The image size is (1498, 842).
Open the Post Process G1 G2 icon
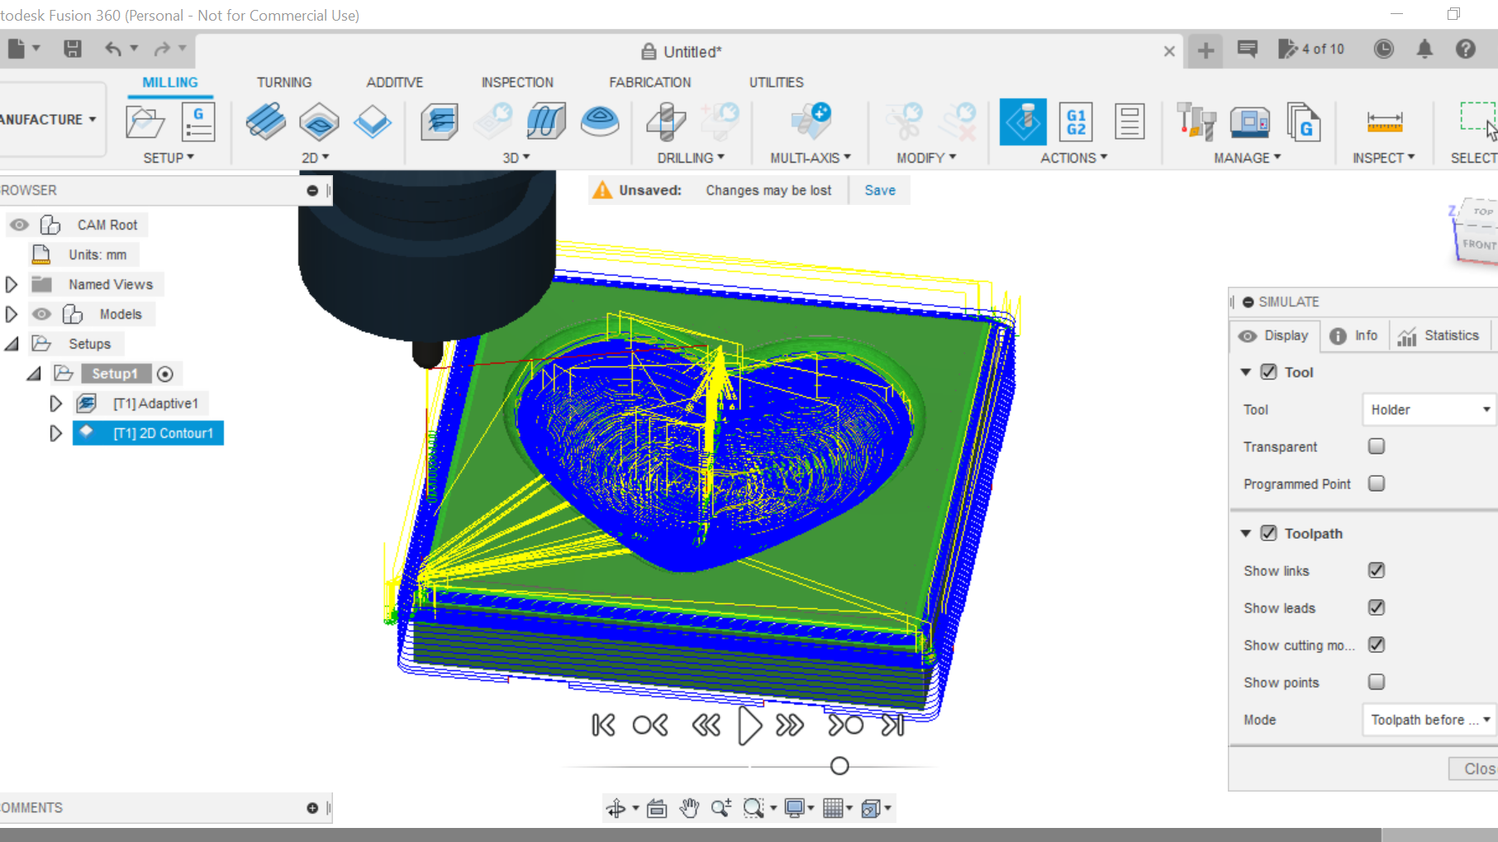click(x=1076, y=122)
